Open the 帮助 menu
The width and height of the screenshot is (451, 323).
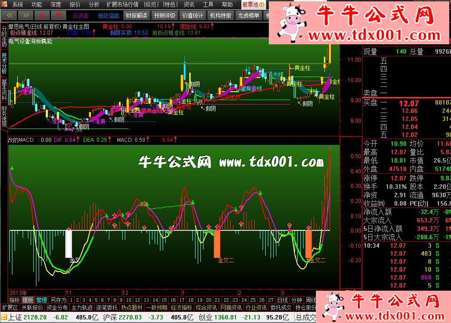tap(227, 4)
